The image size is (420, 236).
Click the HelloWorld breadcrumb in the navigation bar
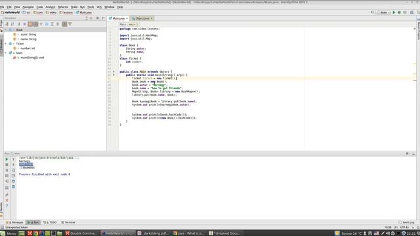tap(10, 12)
